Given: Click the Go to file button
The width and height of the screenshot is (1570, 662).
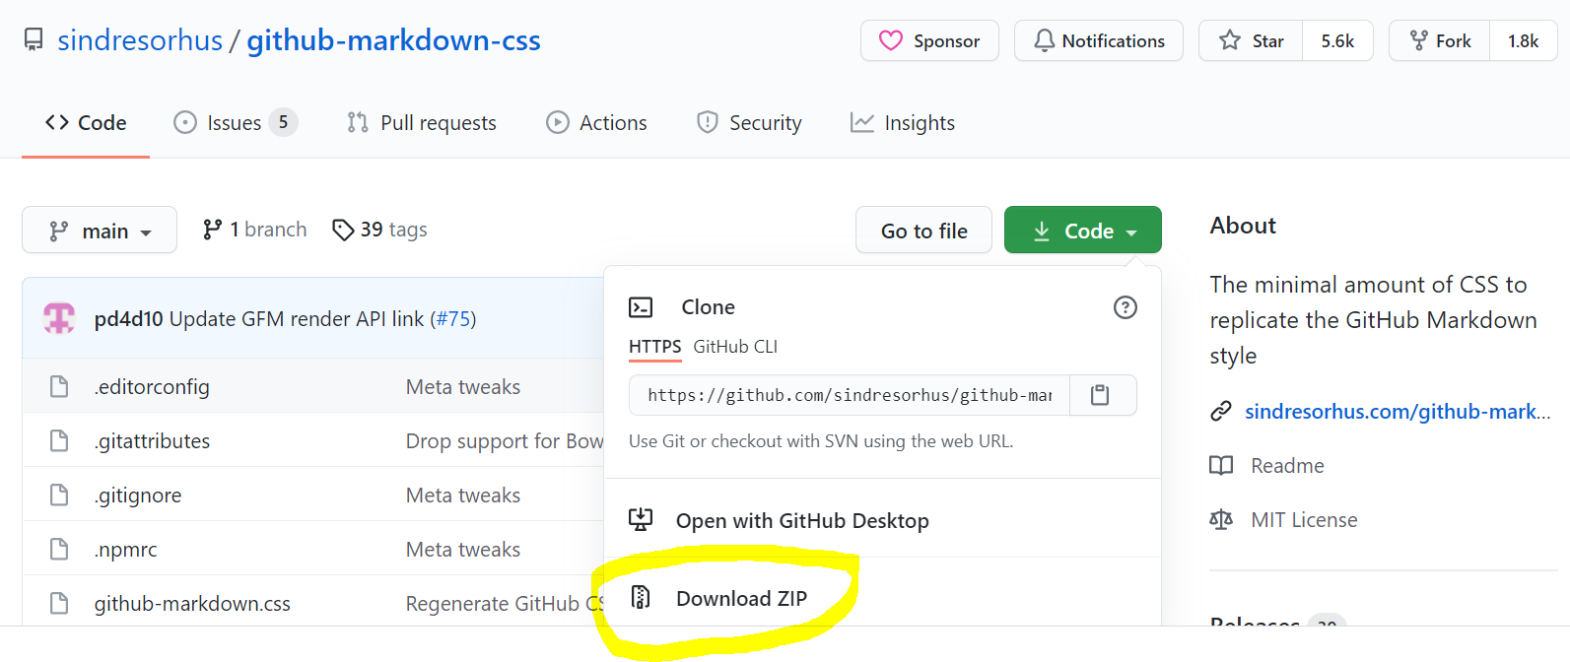Looking at the screenshot, I should pos(923,230).
